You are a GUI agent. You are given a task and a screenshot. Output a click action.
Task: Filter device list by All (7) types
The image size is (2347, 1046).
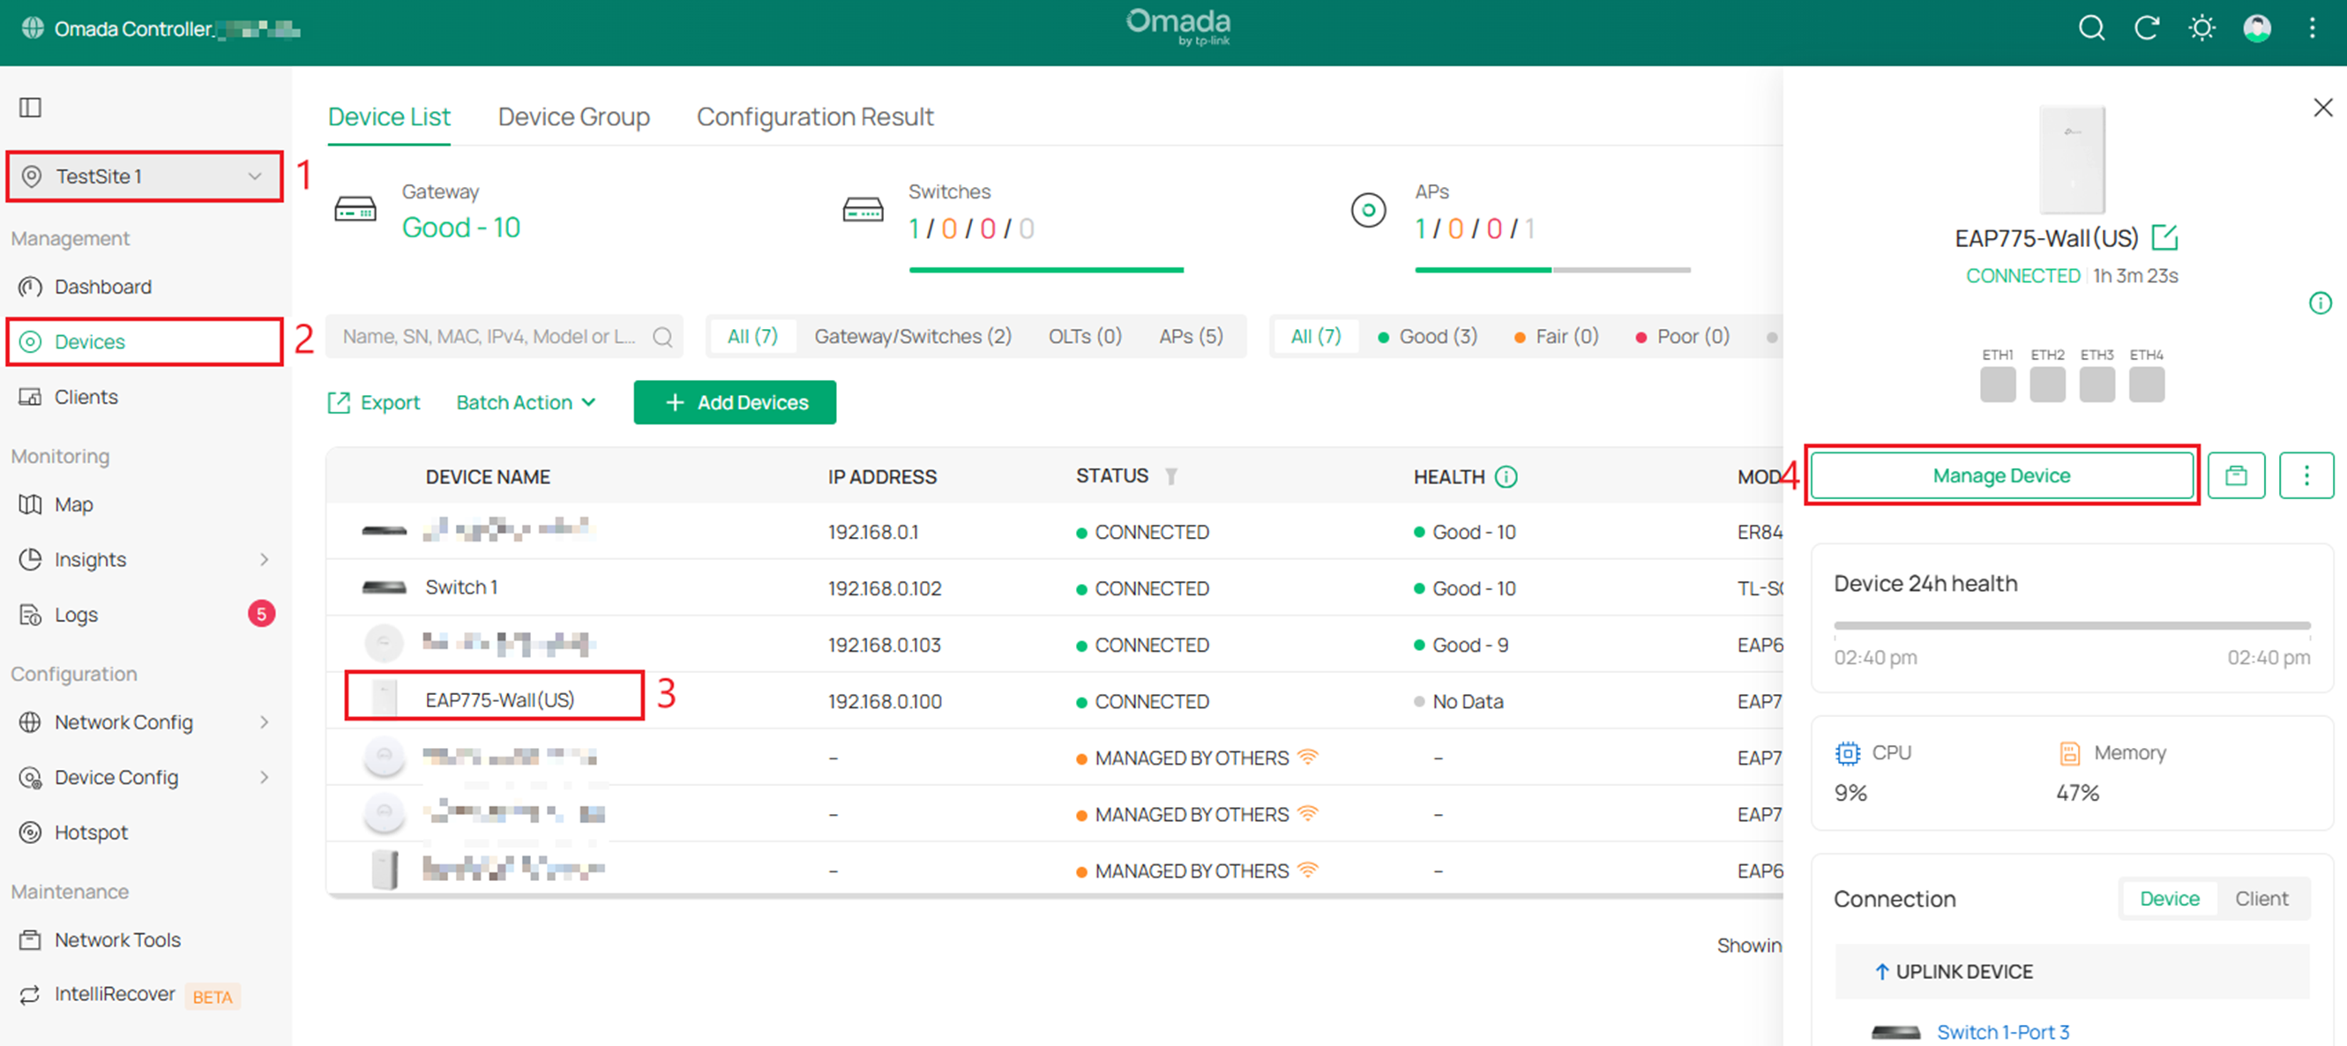click(x=751, y=337)
